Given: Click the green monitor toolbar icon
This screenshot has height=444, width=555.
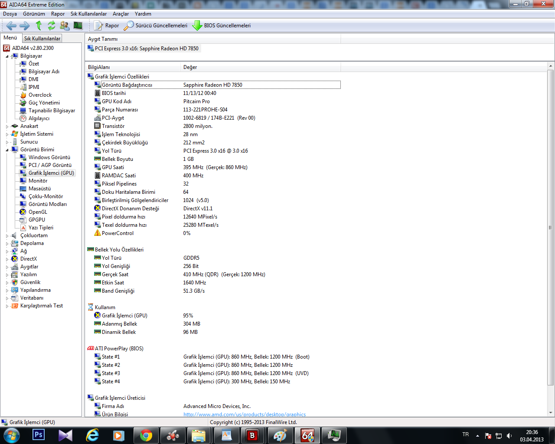Looking at the screenshot, I should point(78,26).
